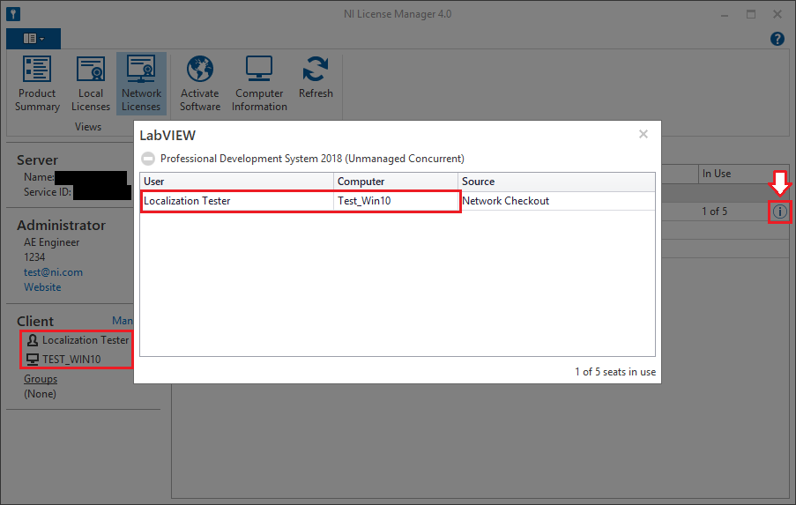Collapse Professional Development System 2018 entry
The width and height of the screenshot is (796, 505).
148,159
